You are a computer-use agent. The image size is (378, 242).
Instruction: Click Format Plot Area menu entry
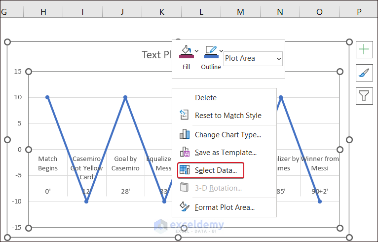[225, 207]
